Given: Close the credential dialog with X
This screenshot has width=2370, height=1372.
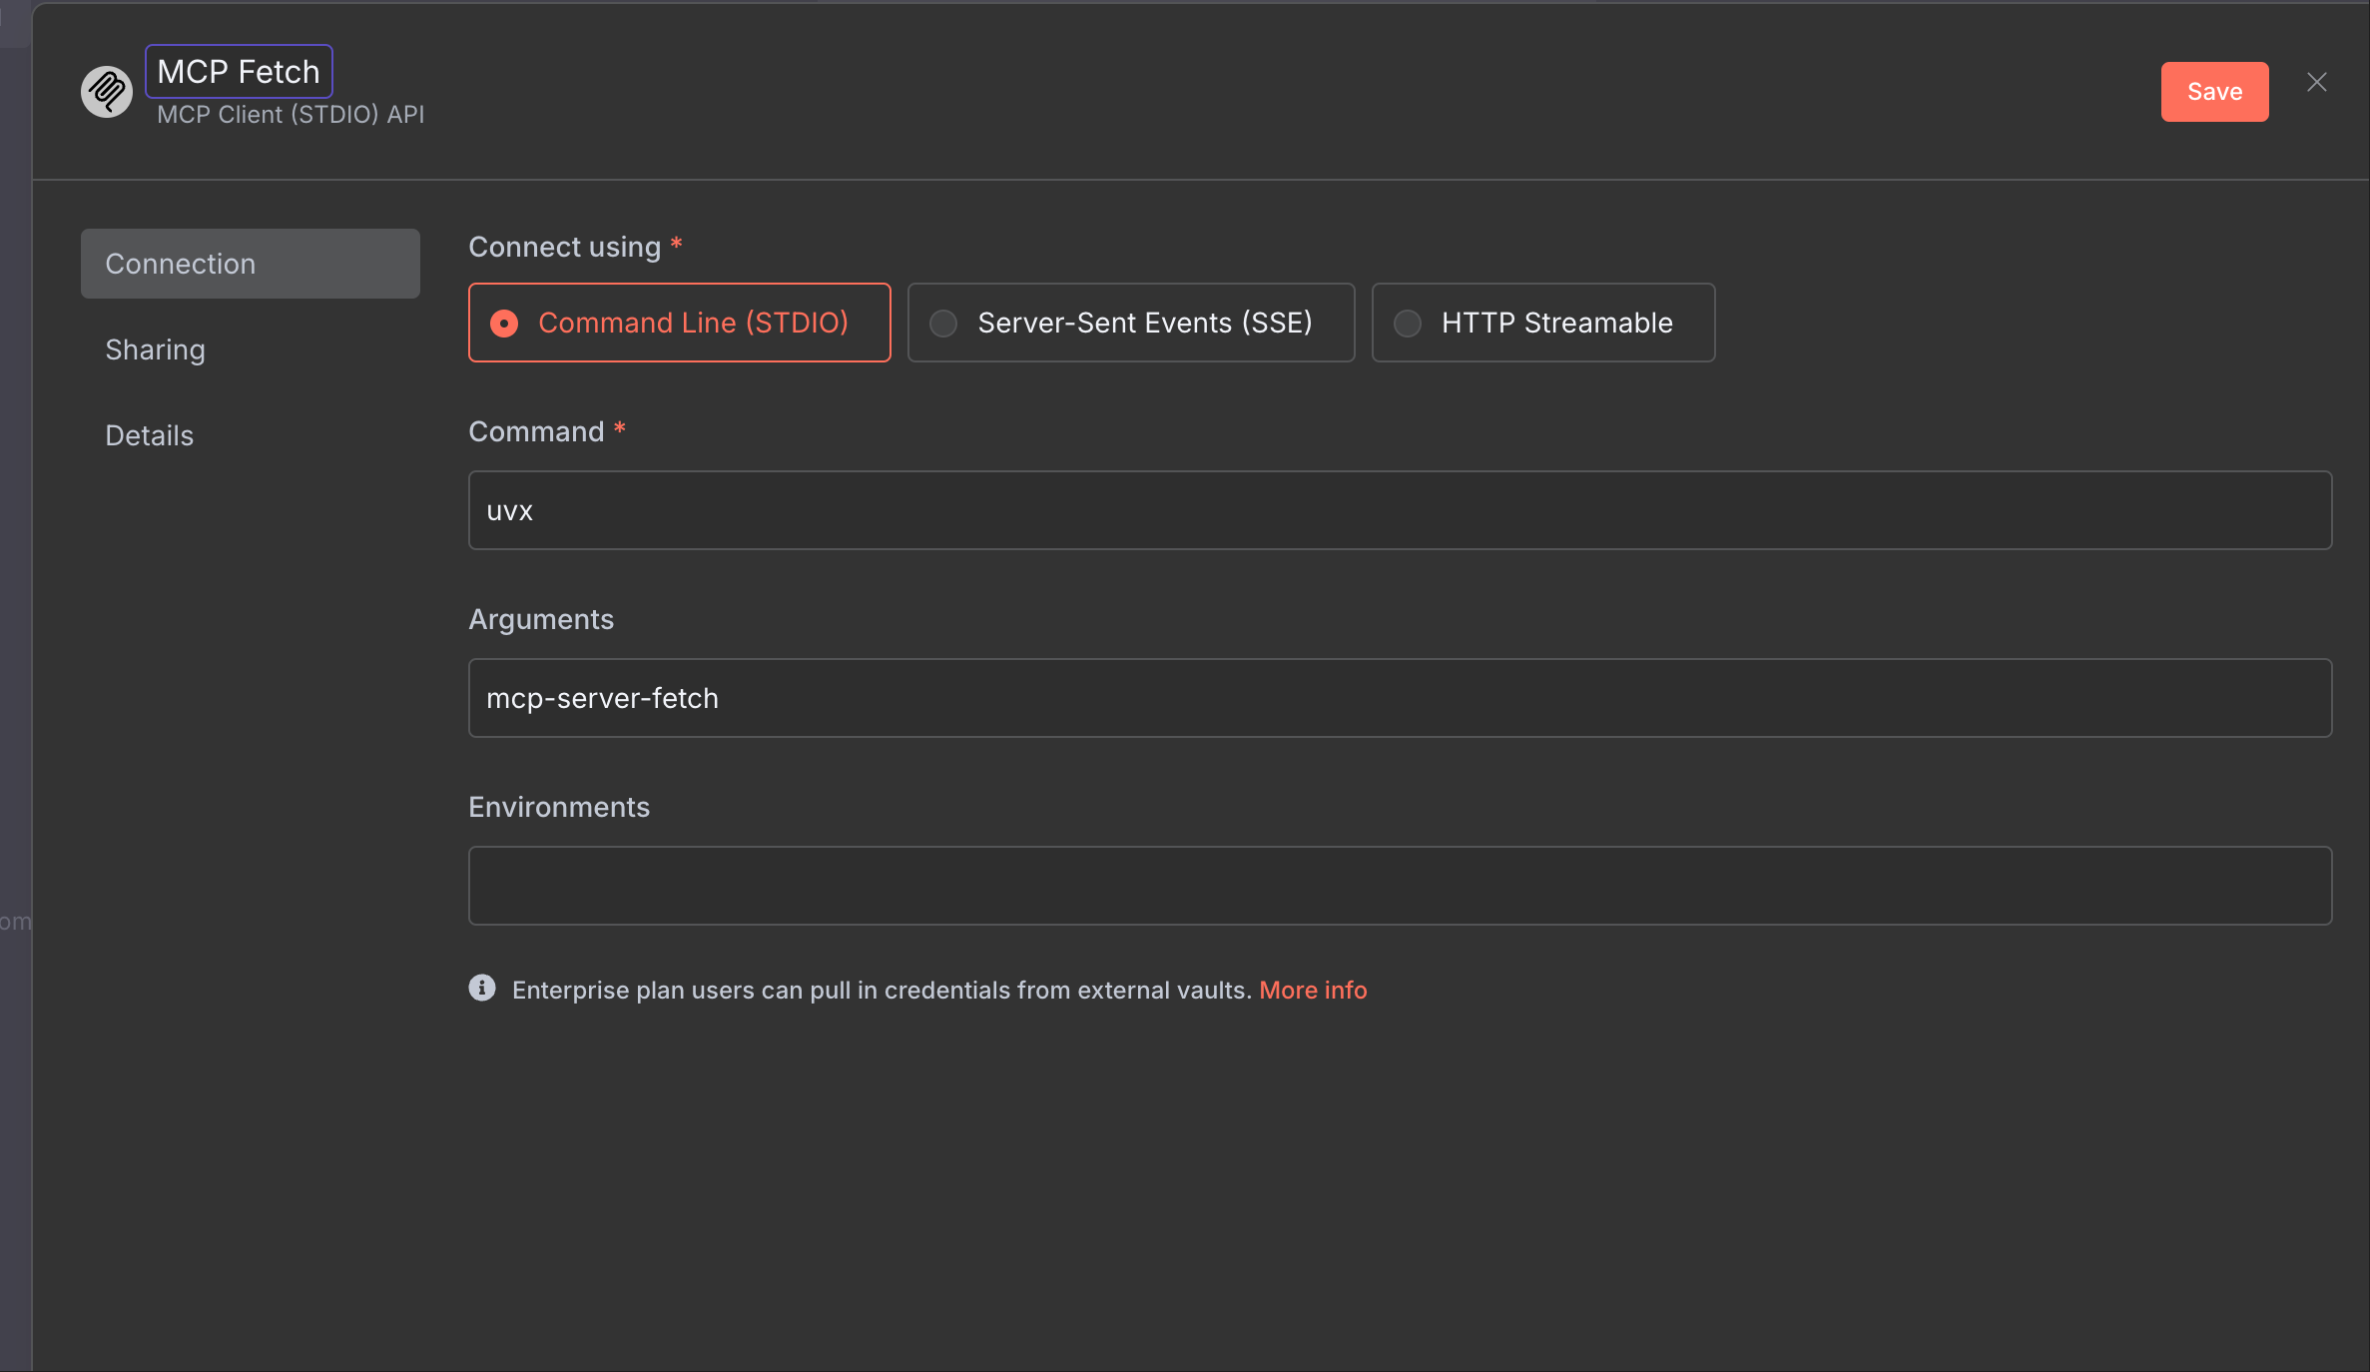Looking at the screenshot, I should coord(2316,83).
